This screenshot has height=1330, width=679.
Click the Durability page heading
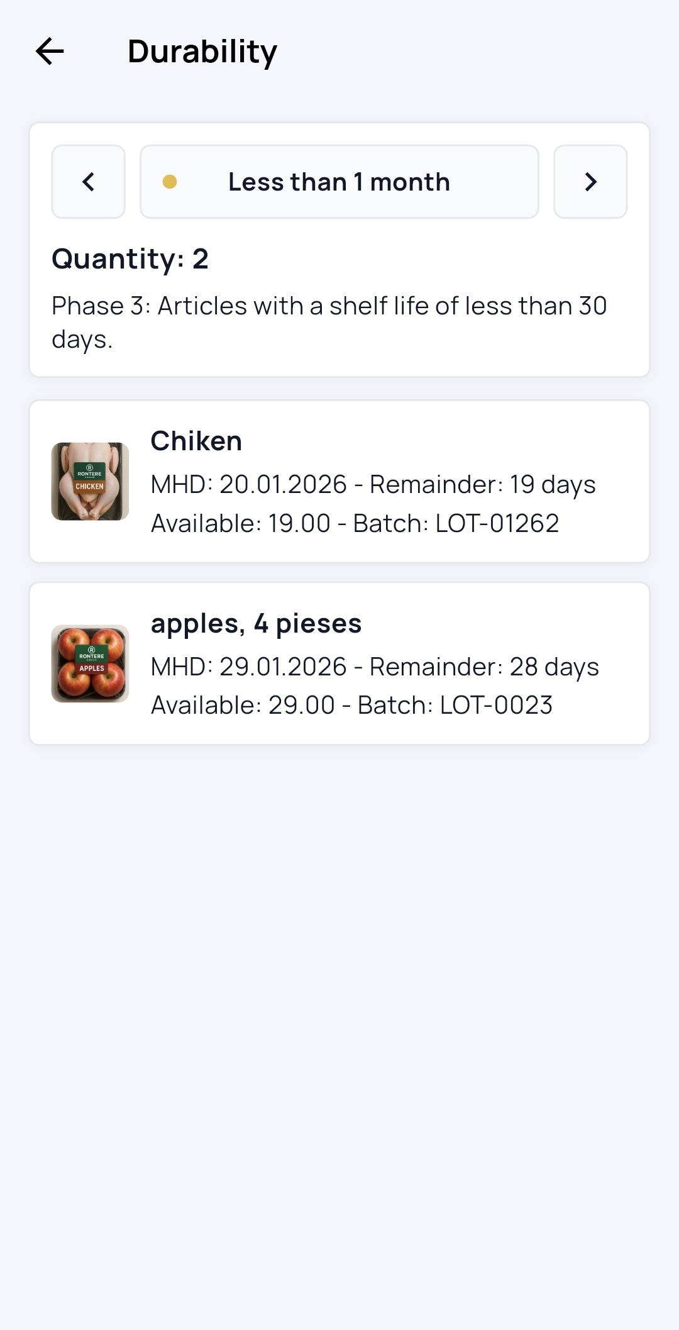click(202, 52)
